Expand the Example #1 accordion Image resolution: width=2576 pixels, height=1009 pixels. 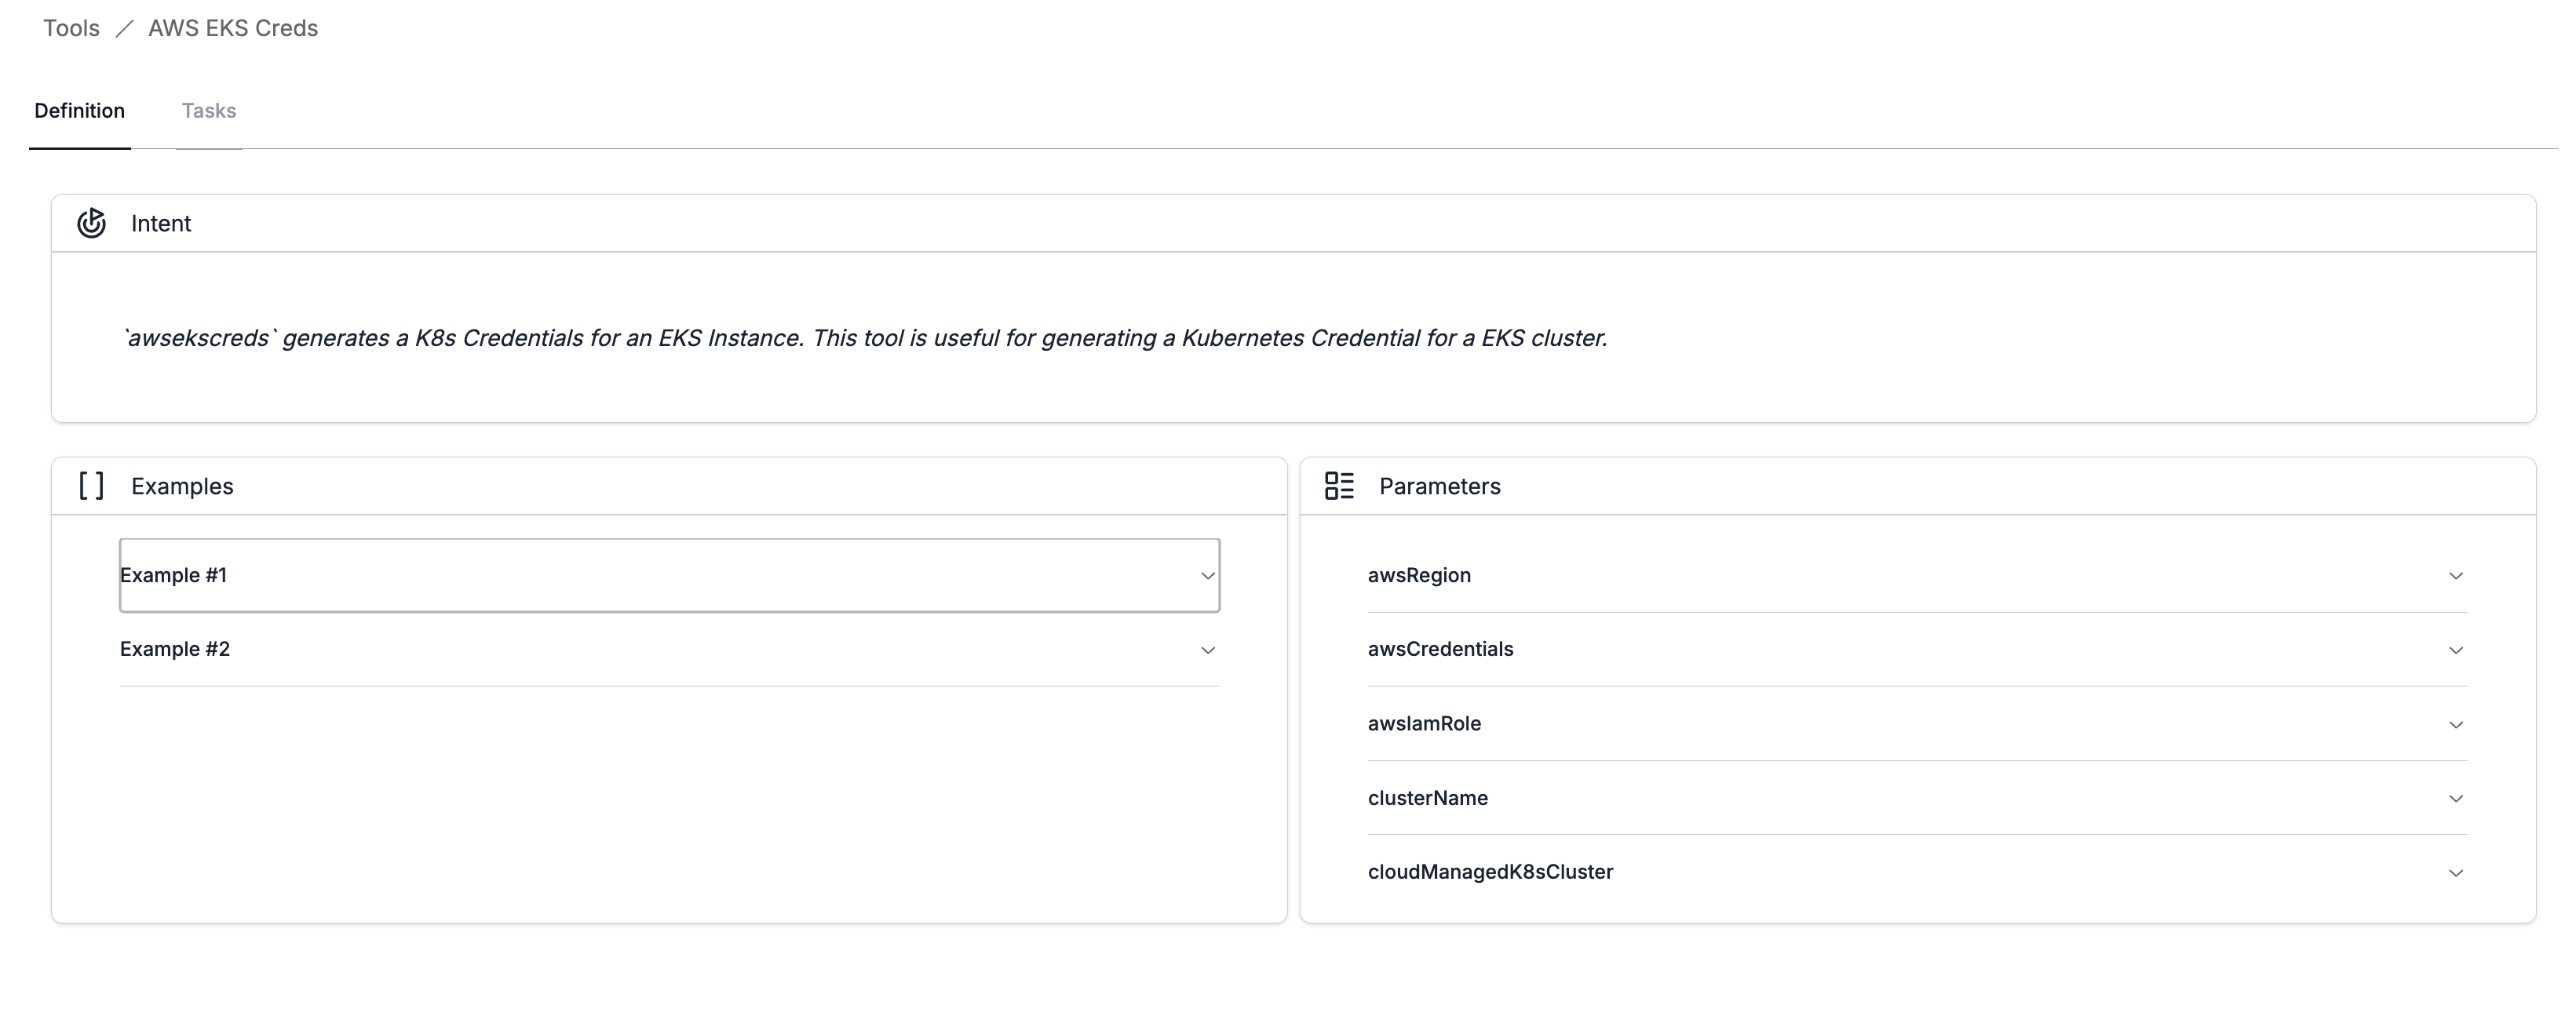pyautogui.click(x=668, y=575)
